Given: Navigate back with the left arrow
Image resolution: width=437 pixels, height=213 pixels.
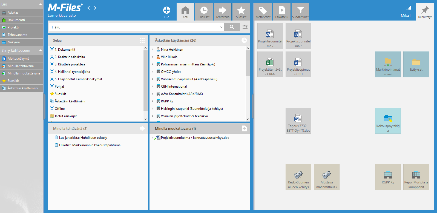Looking at the screenshot, I should click(88, 8).
